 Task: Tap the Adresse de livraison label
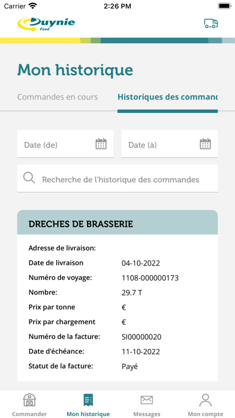click(x=62, y=248)
